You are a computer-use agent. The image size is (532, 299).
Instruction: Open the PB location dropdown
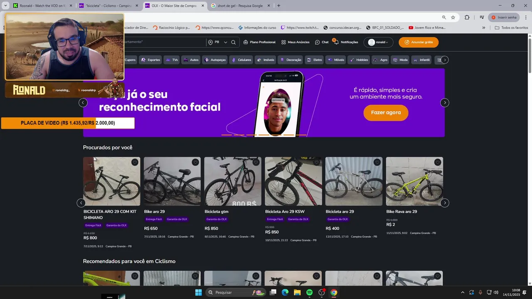(218, 42)
